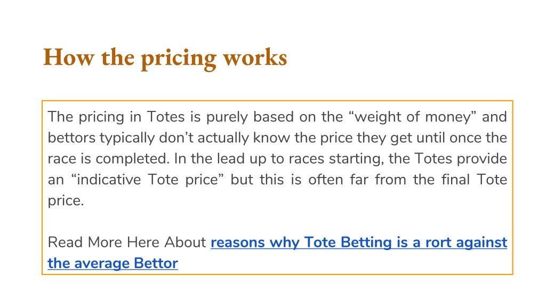546x307 pixels.
Task: Click the words 'rort against' in the link
Action: point(466,243)
